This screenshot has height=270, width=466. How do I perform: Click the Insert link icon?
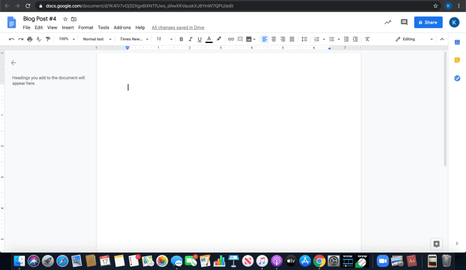(231, 39)
